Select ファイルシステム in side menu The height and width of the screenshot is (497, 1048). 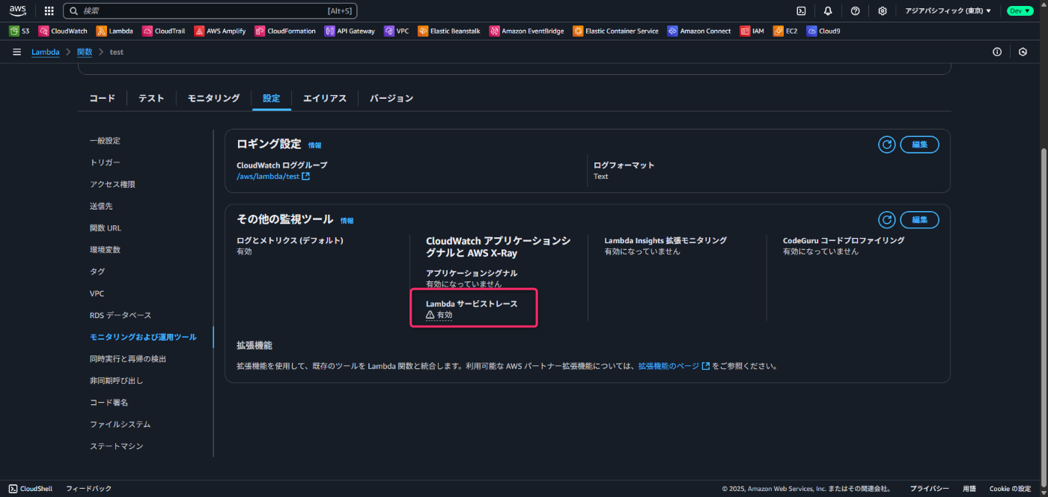[121, 424]
